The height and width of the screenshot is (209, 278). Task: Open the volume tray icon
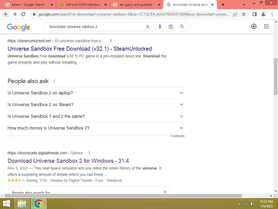(x=252, y=204)
